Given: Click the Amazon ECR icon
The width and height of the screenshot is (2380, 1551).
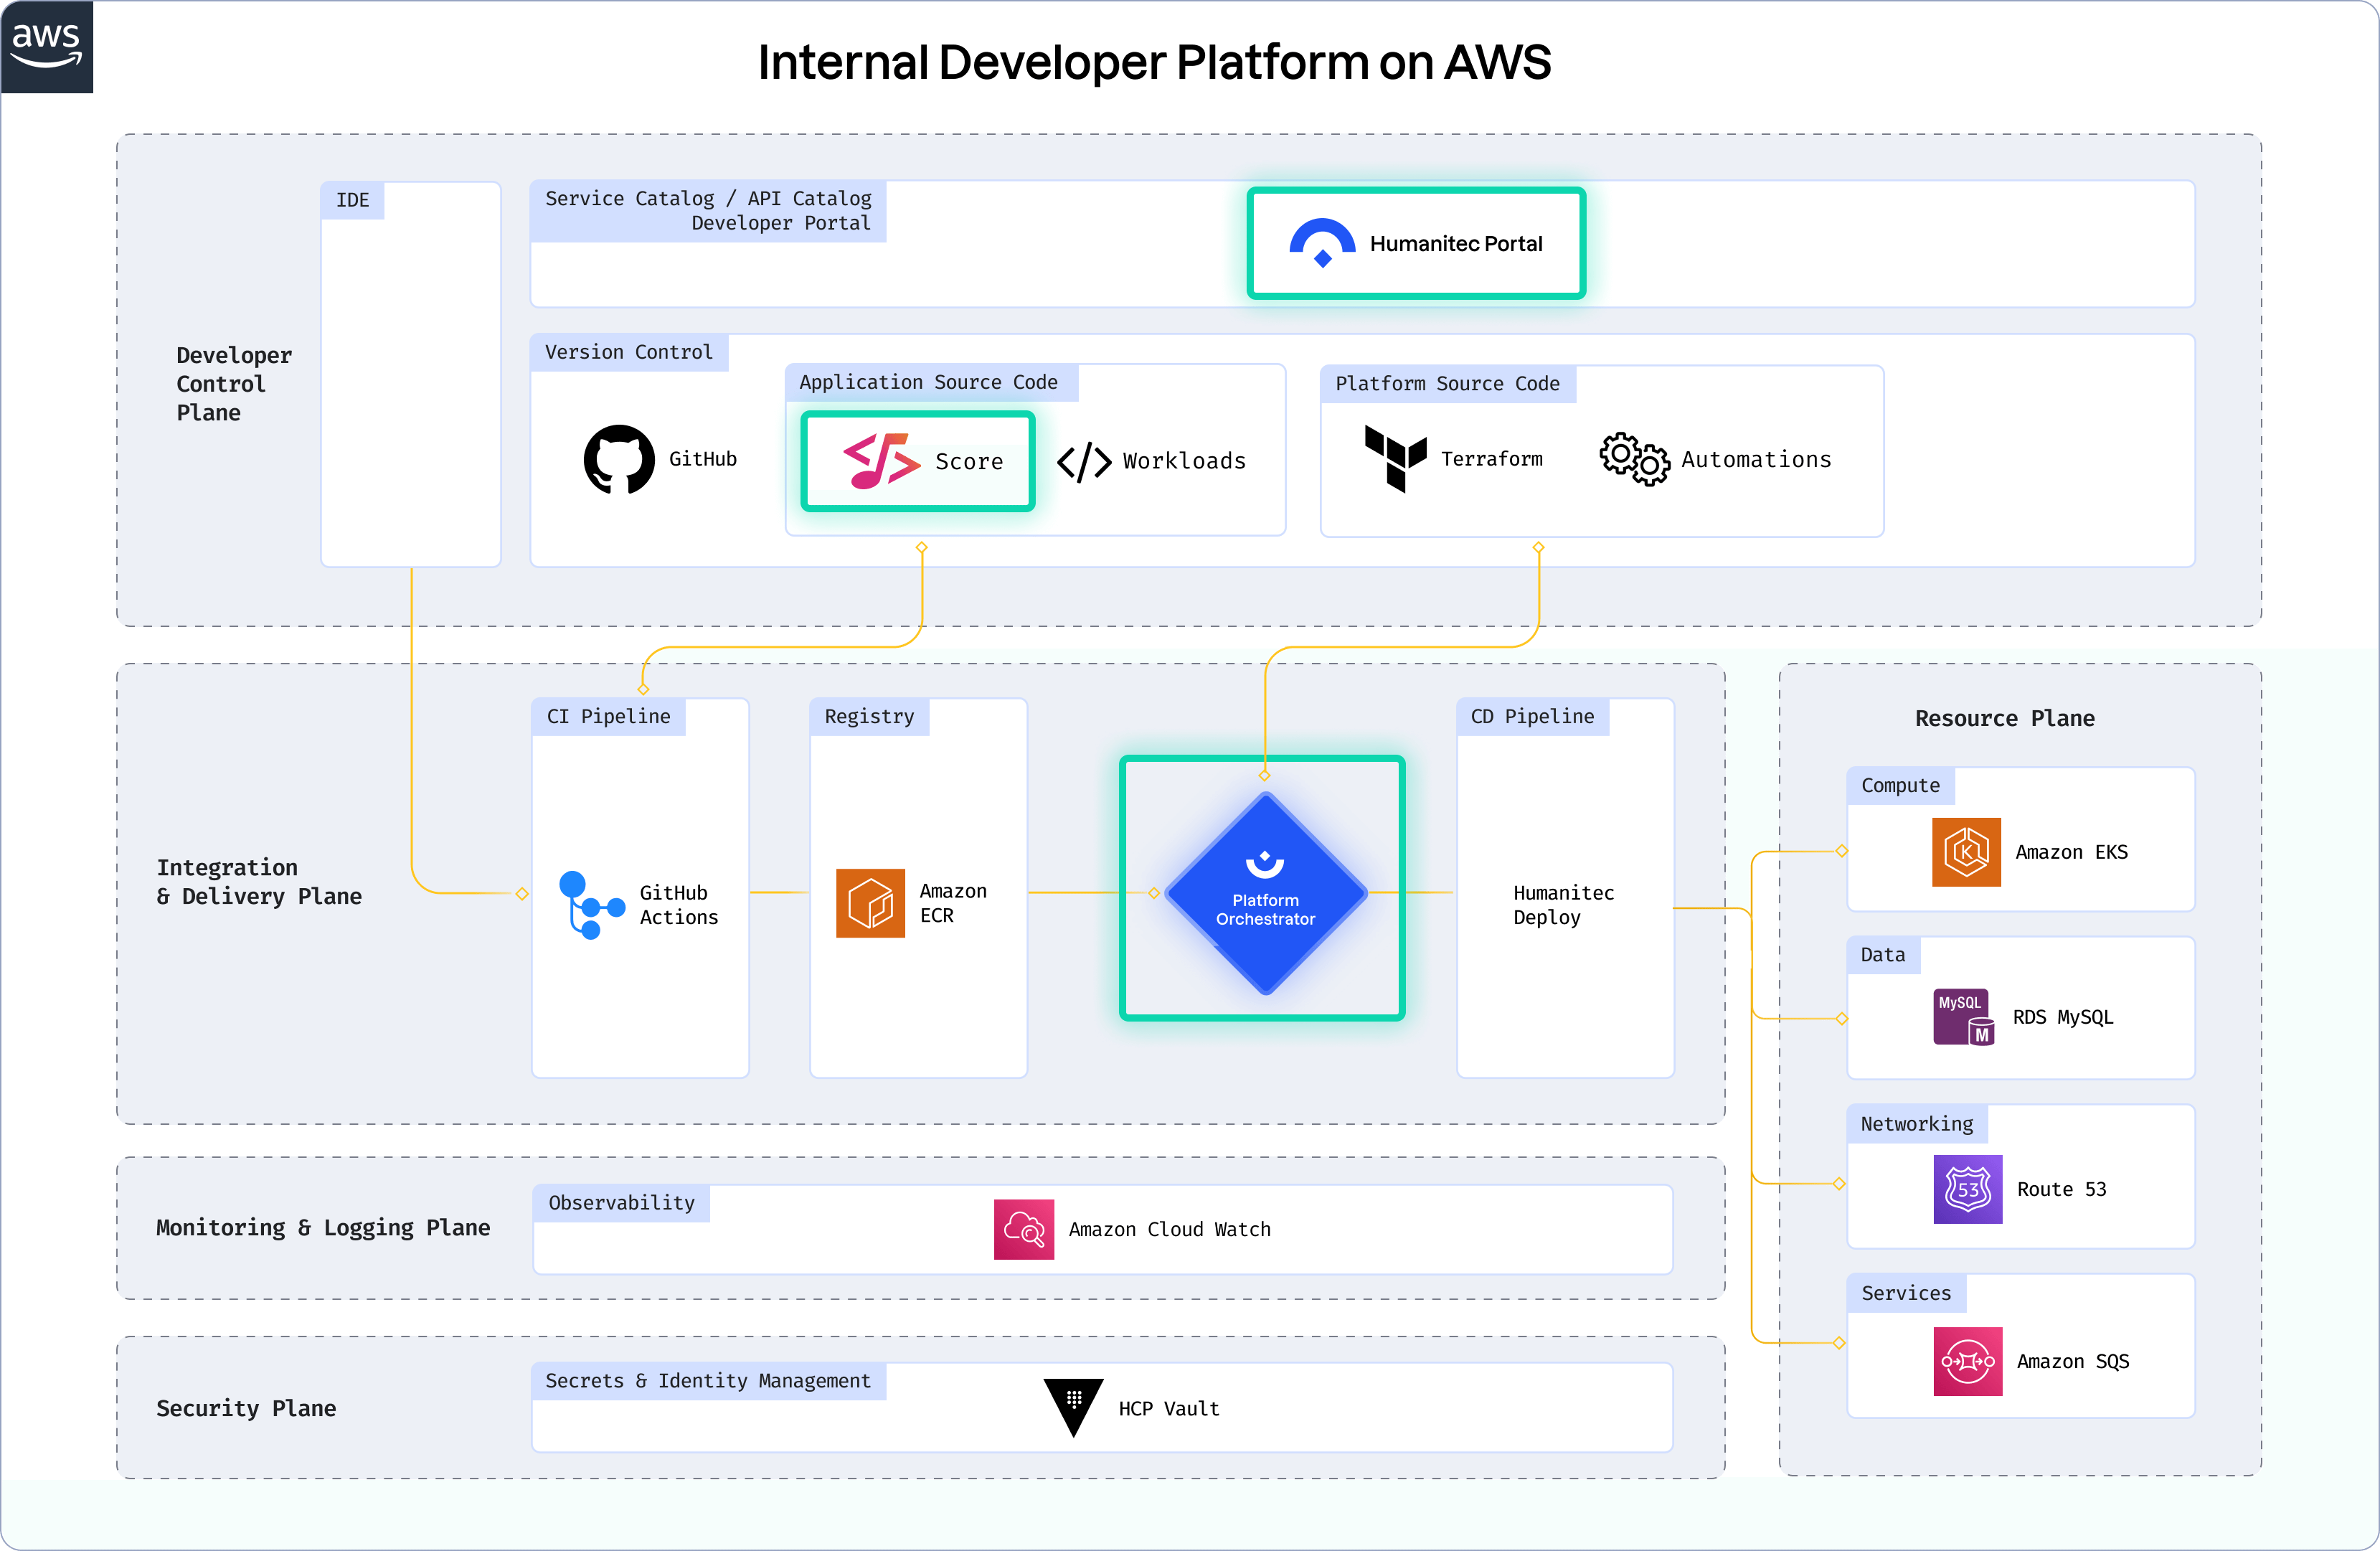Looking at the screenshot, I should tap(870, 903).
